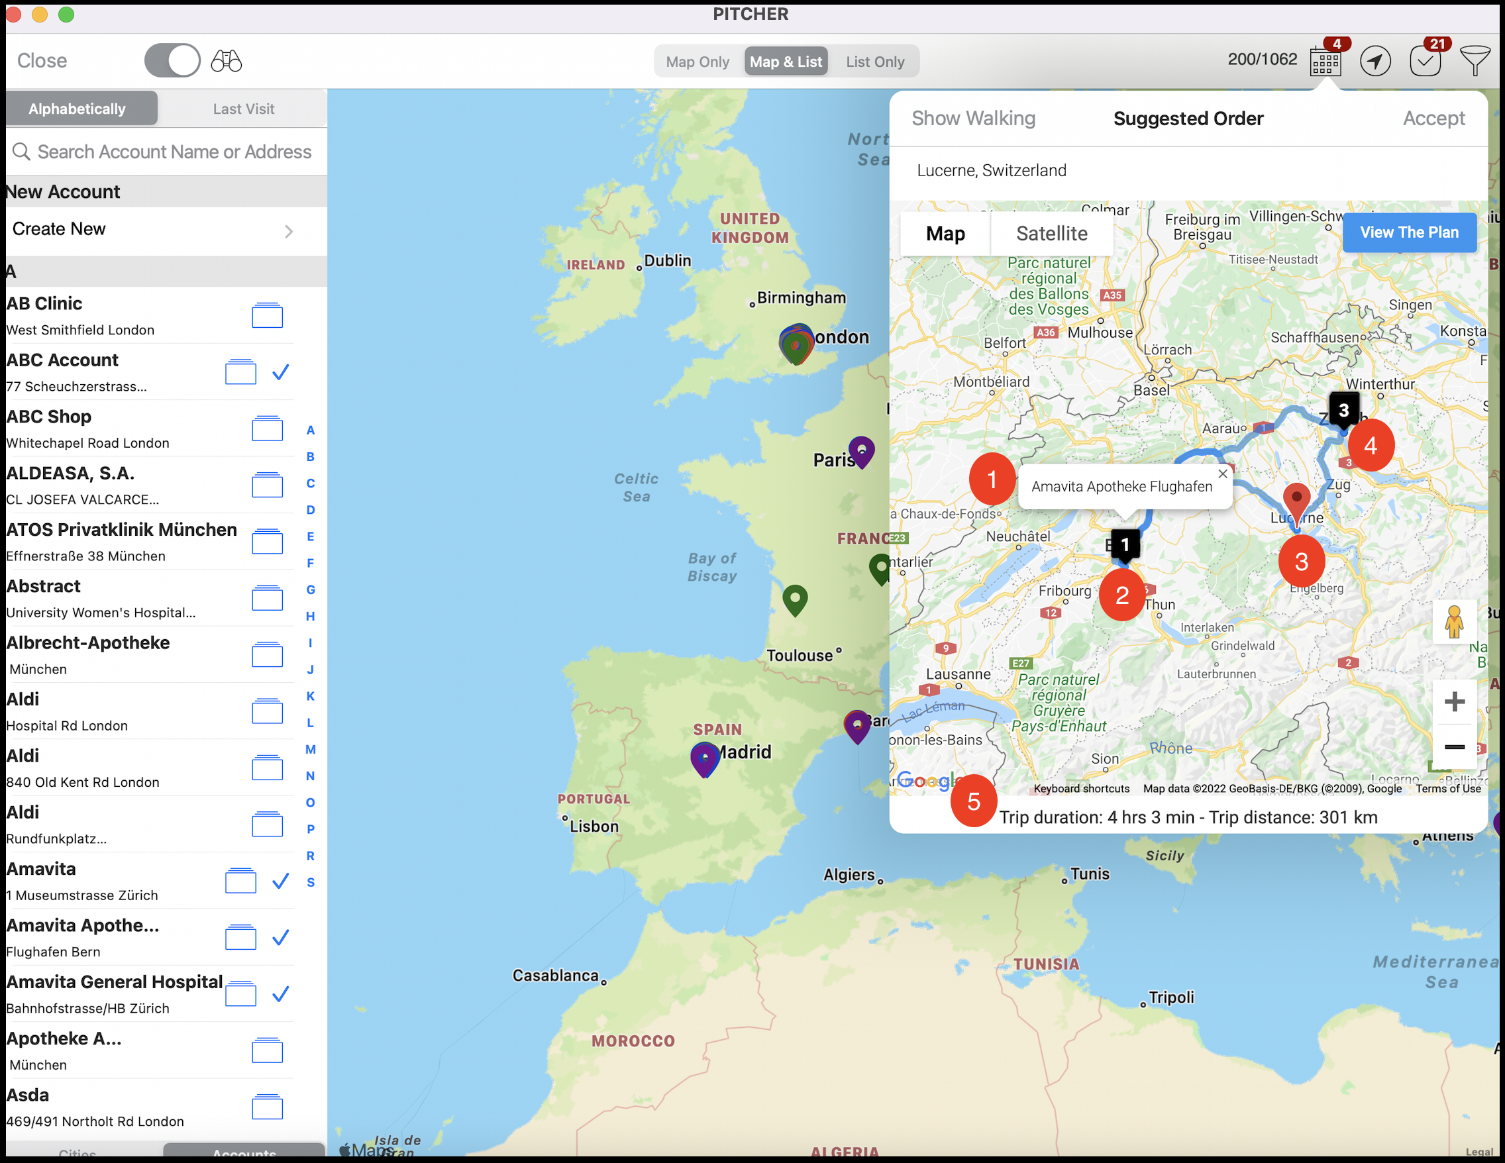
Task: Open the tasks icon showing 21 notifications
Action: pos(1425,61)
